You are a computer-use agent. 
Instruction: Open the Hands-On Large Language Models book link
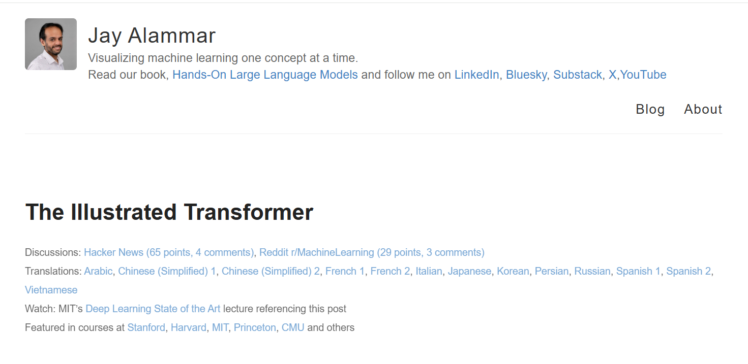(265, 75)
